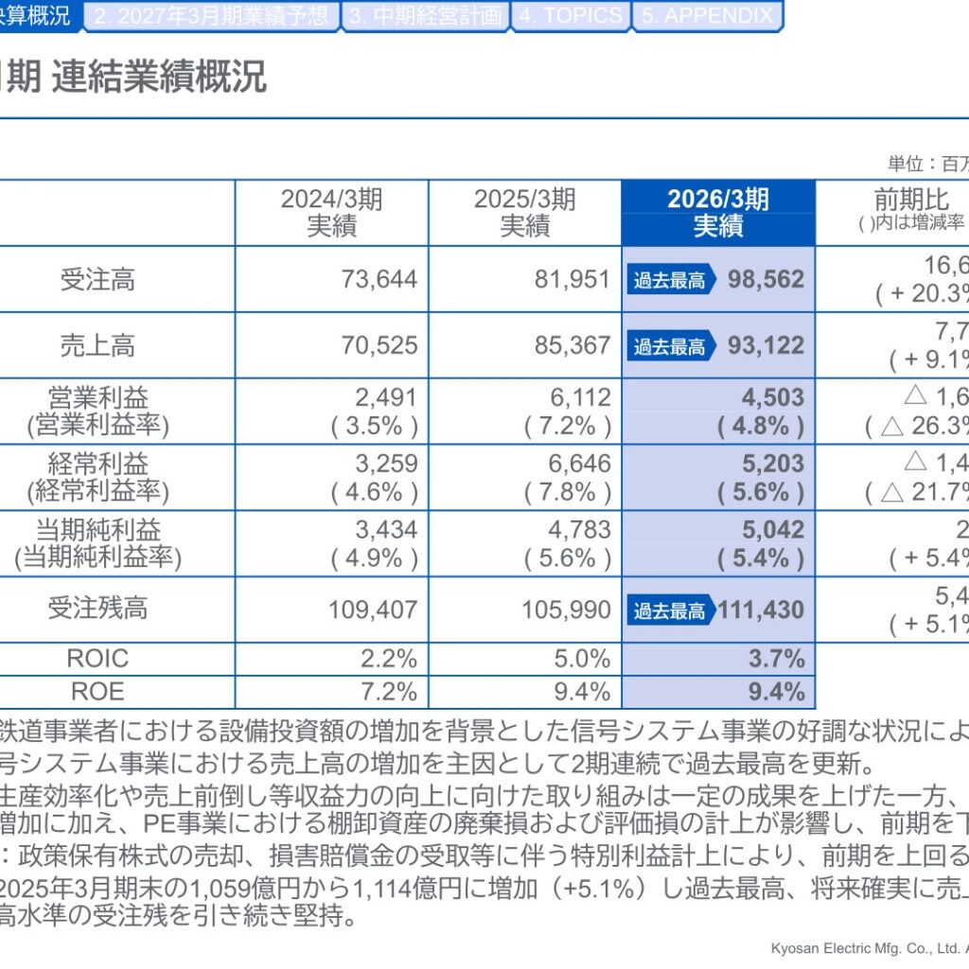Click the 過去最高 badge beside 98,562
Viewport: 969px width, 969px height.
point(671,280)
